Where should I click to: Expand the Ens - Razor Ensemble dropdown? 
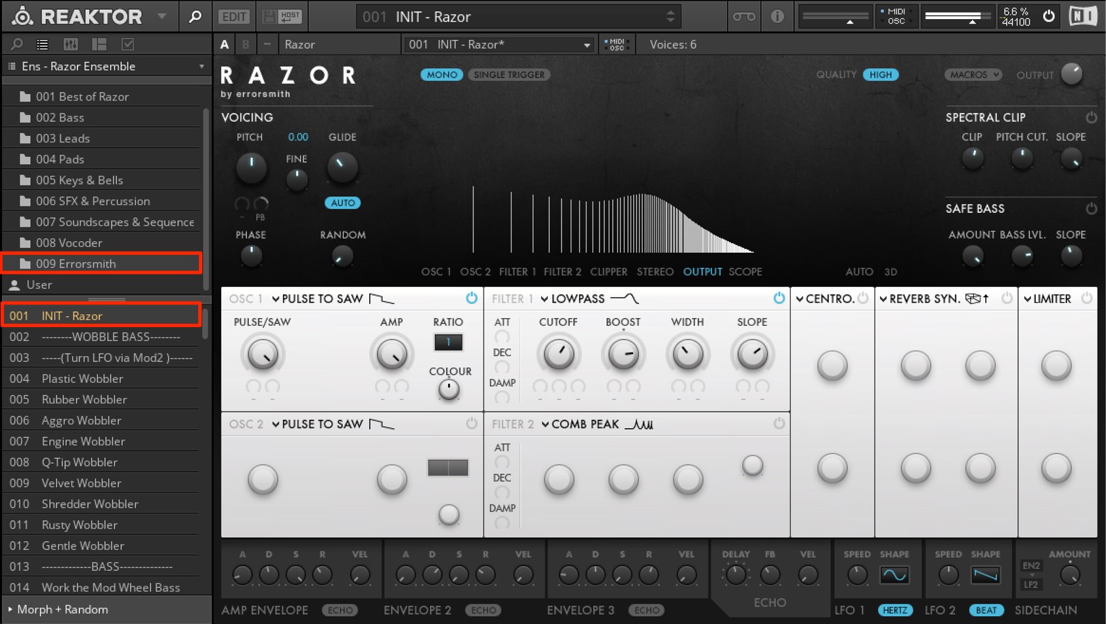tap(106, 66)
